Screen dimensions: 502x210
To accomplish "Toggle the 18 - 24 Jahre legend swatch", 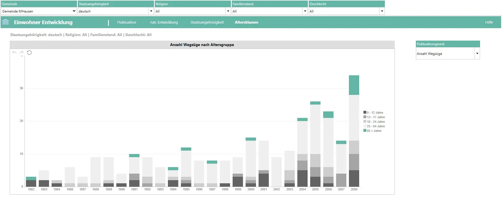I will (365, 122).
